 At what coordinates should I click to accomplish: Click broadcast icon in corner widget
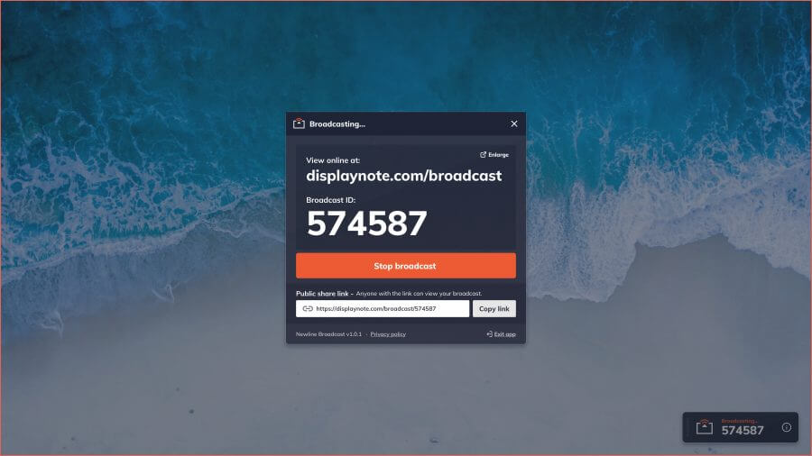(x=705, y=427)
